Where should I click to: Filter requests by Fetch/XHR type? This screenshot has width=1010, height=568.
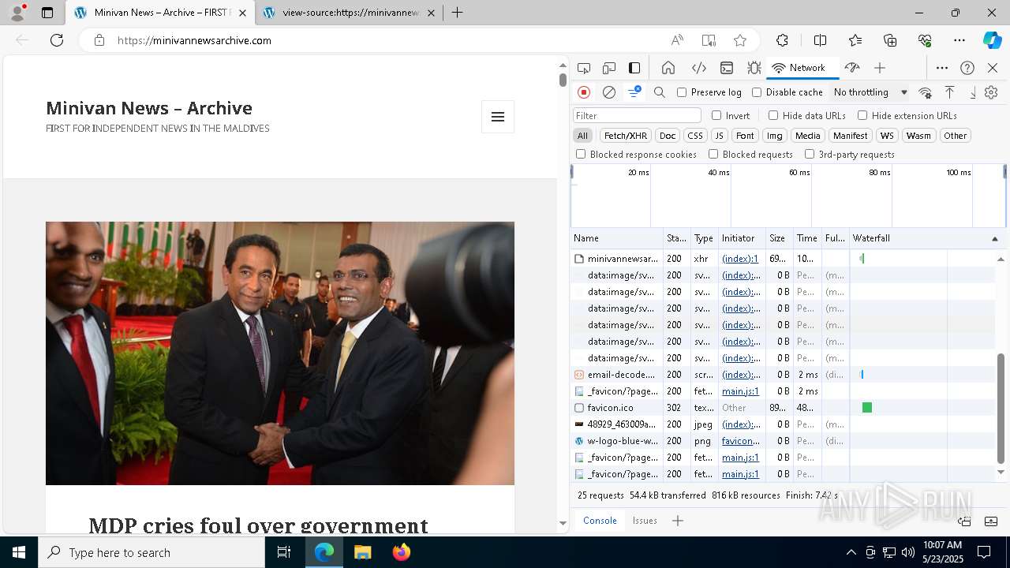[x=626, y=136]
